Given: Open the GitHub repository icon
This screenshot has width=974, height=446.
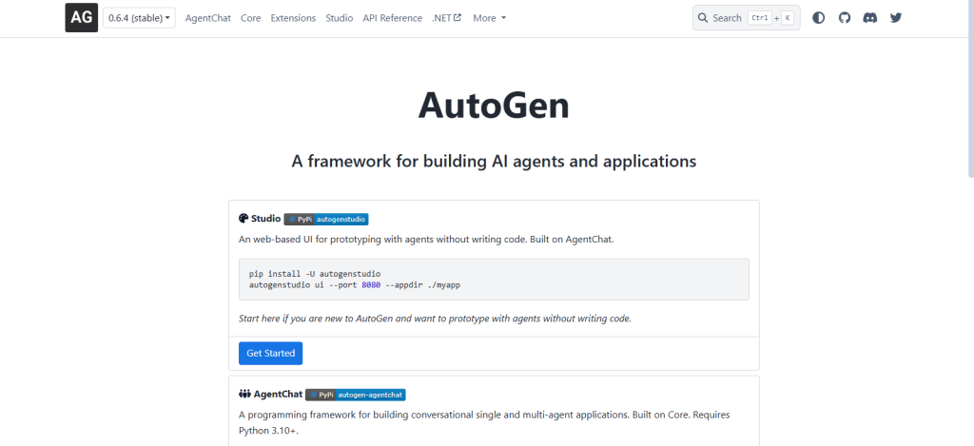Looking at the screenshot, I should pyautogui.click(x=845, y=18).
